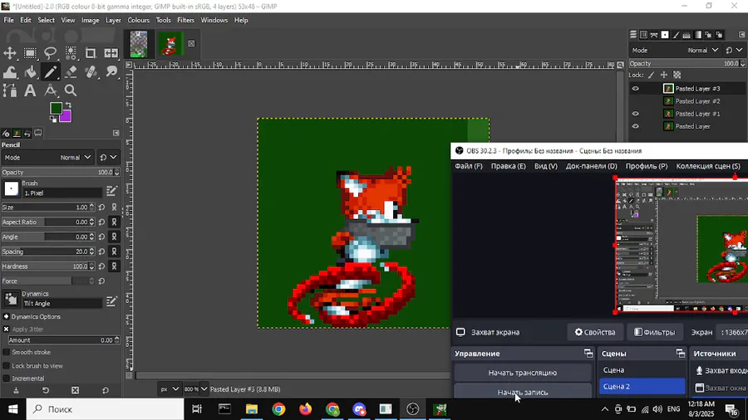Delete tool preset icon
748x420 pixels.
[x=75, y=390]
